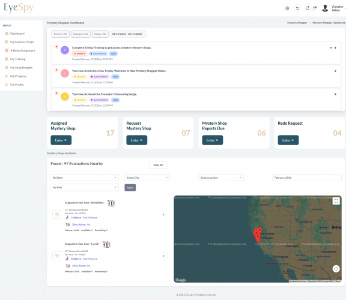The image size is (346, 300).
Task: Click the swap arrows icon in header
Action: click(x=297, y=8)
